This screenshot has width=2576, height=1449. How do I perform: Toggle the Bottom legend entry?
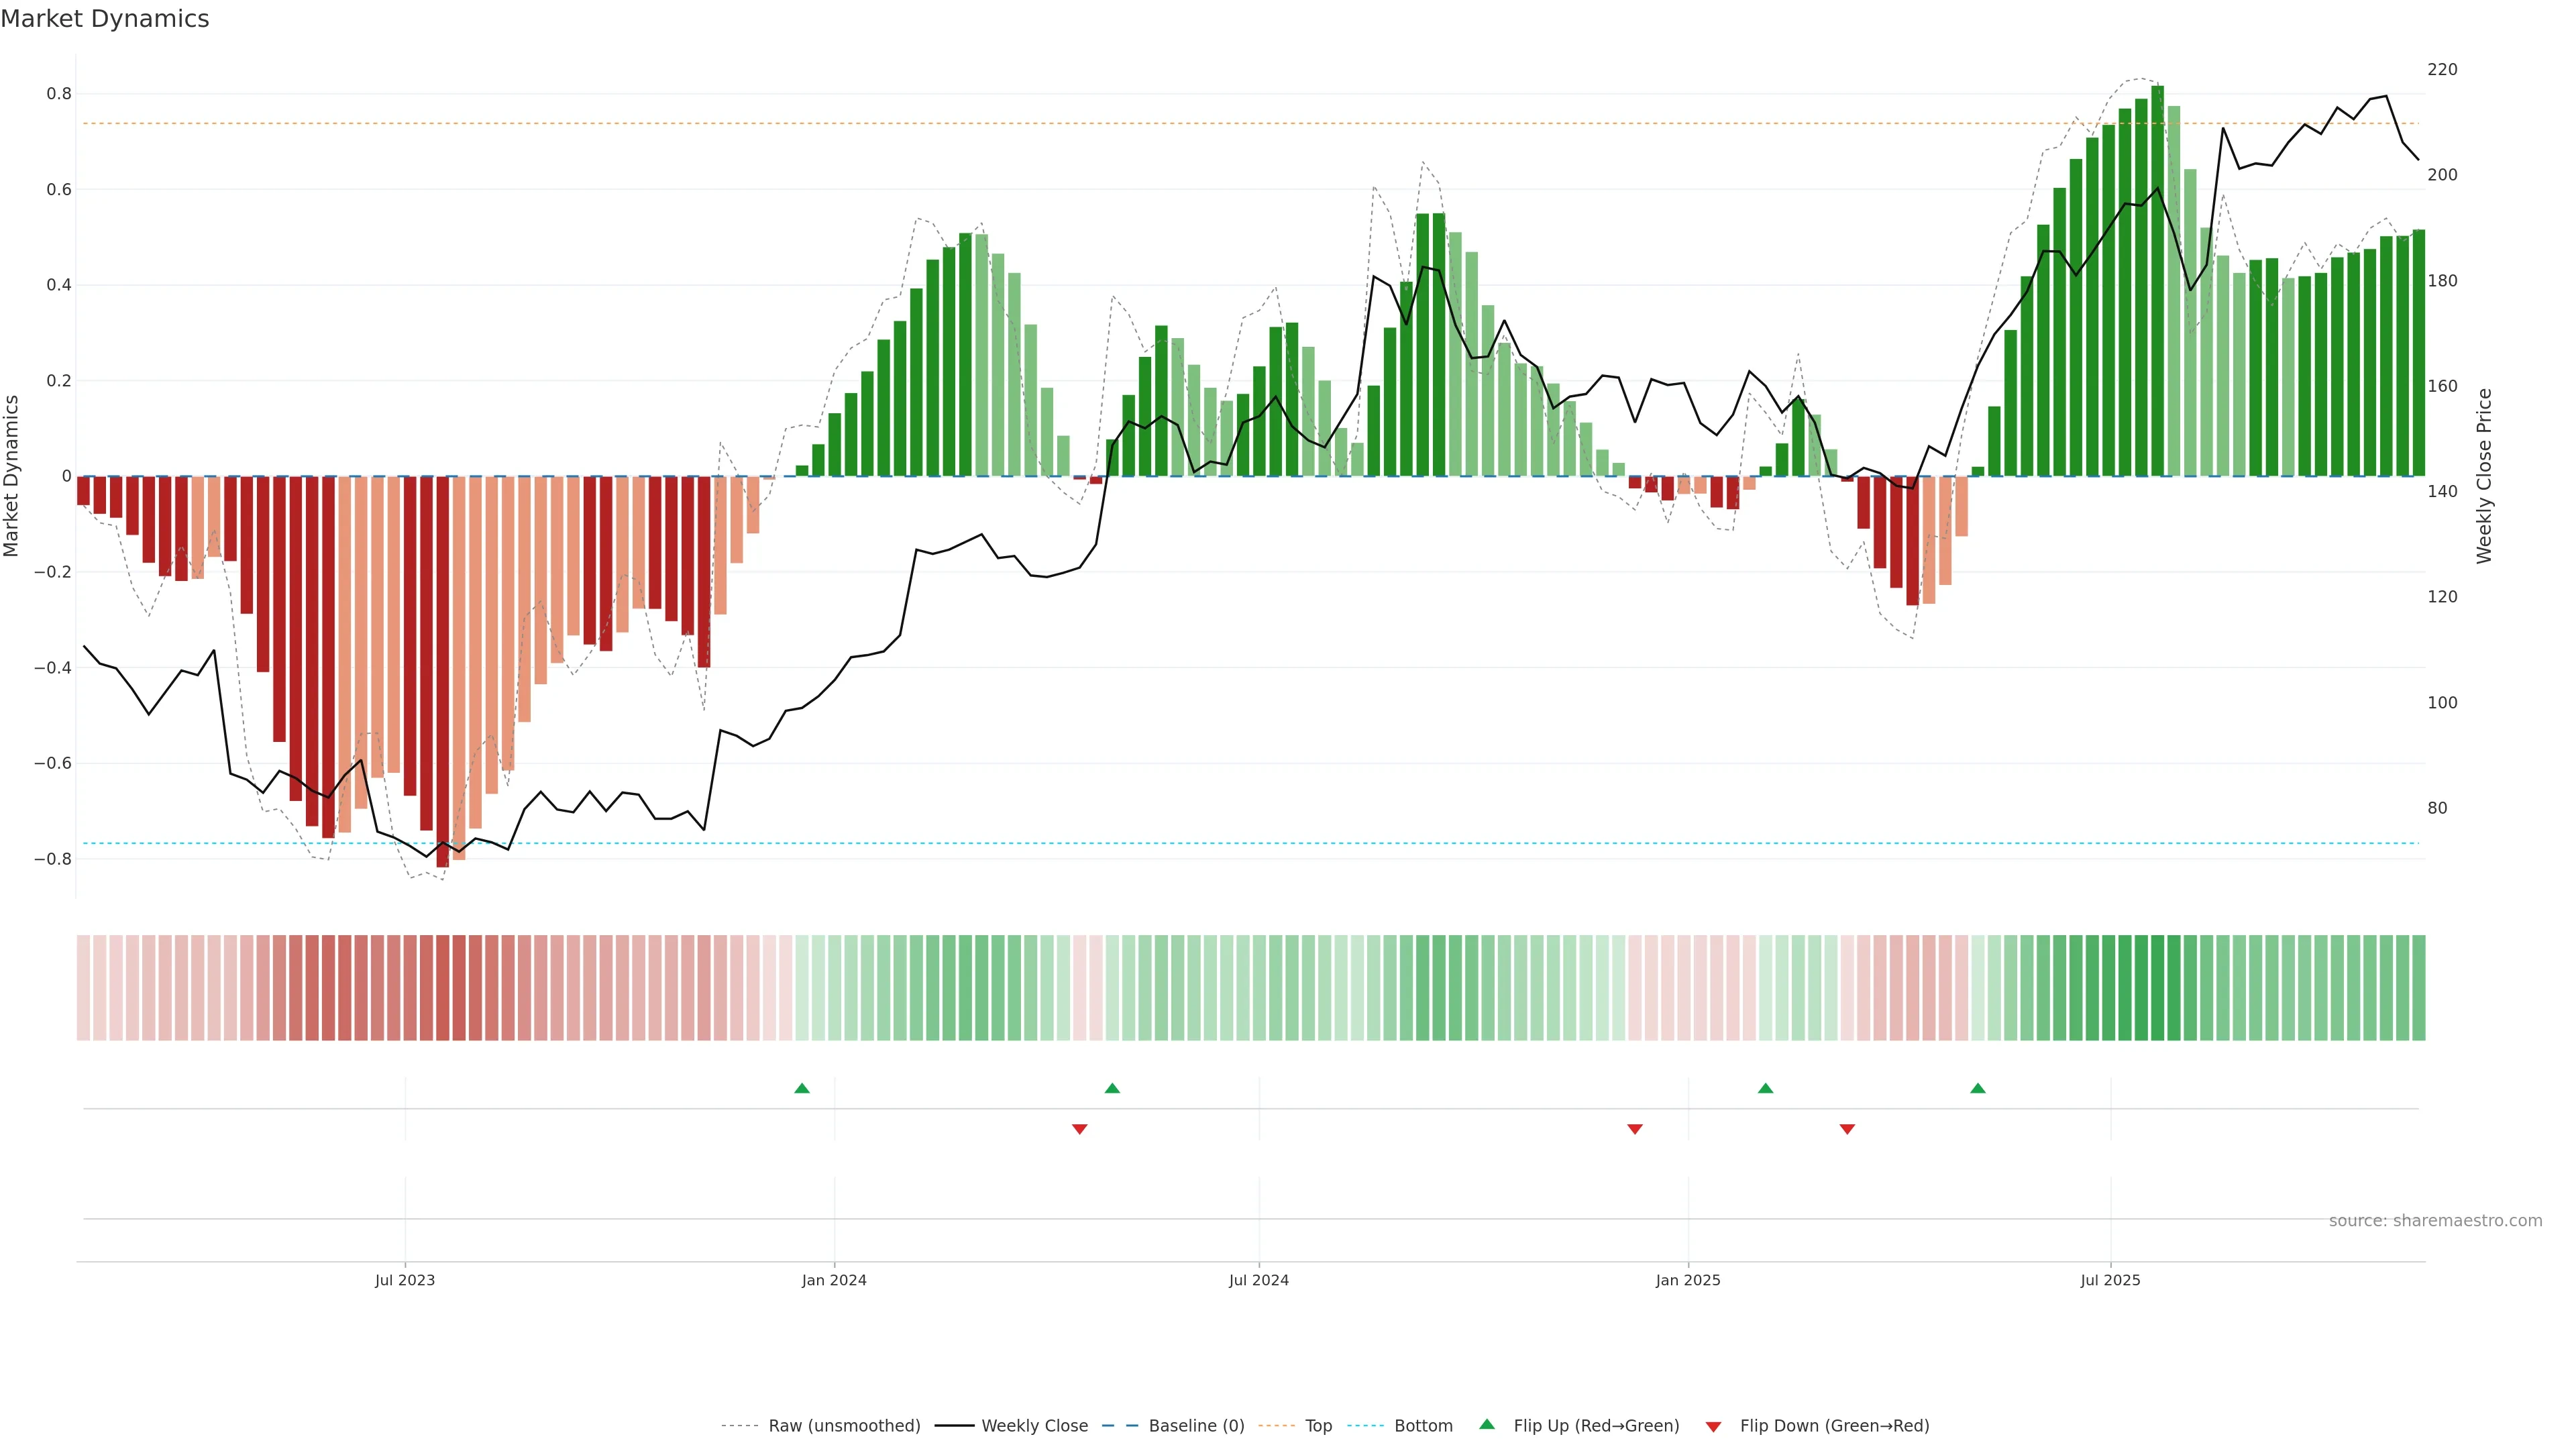pyautogui.click(x=1423, y=1425)
